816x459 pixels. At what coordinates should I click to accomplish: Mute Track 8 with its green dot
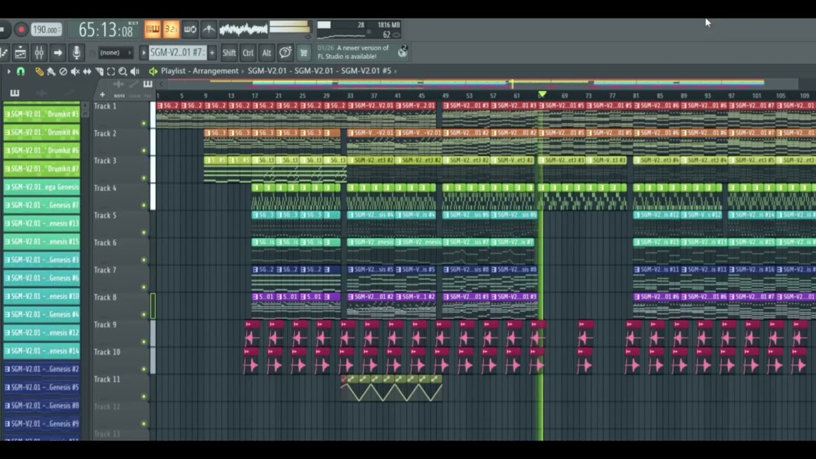(x=143, y=315)
